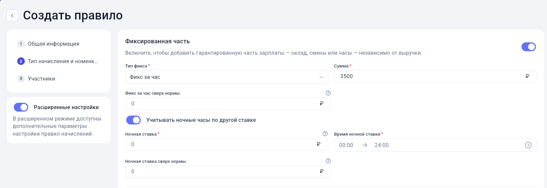Viewport: 547px width, 188px height.
Task: Open help icon for Ночная ставка
Action: click(x=325, y=134)
